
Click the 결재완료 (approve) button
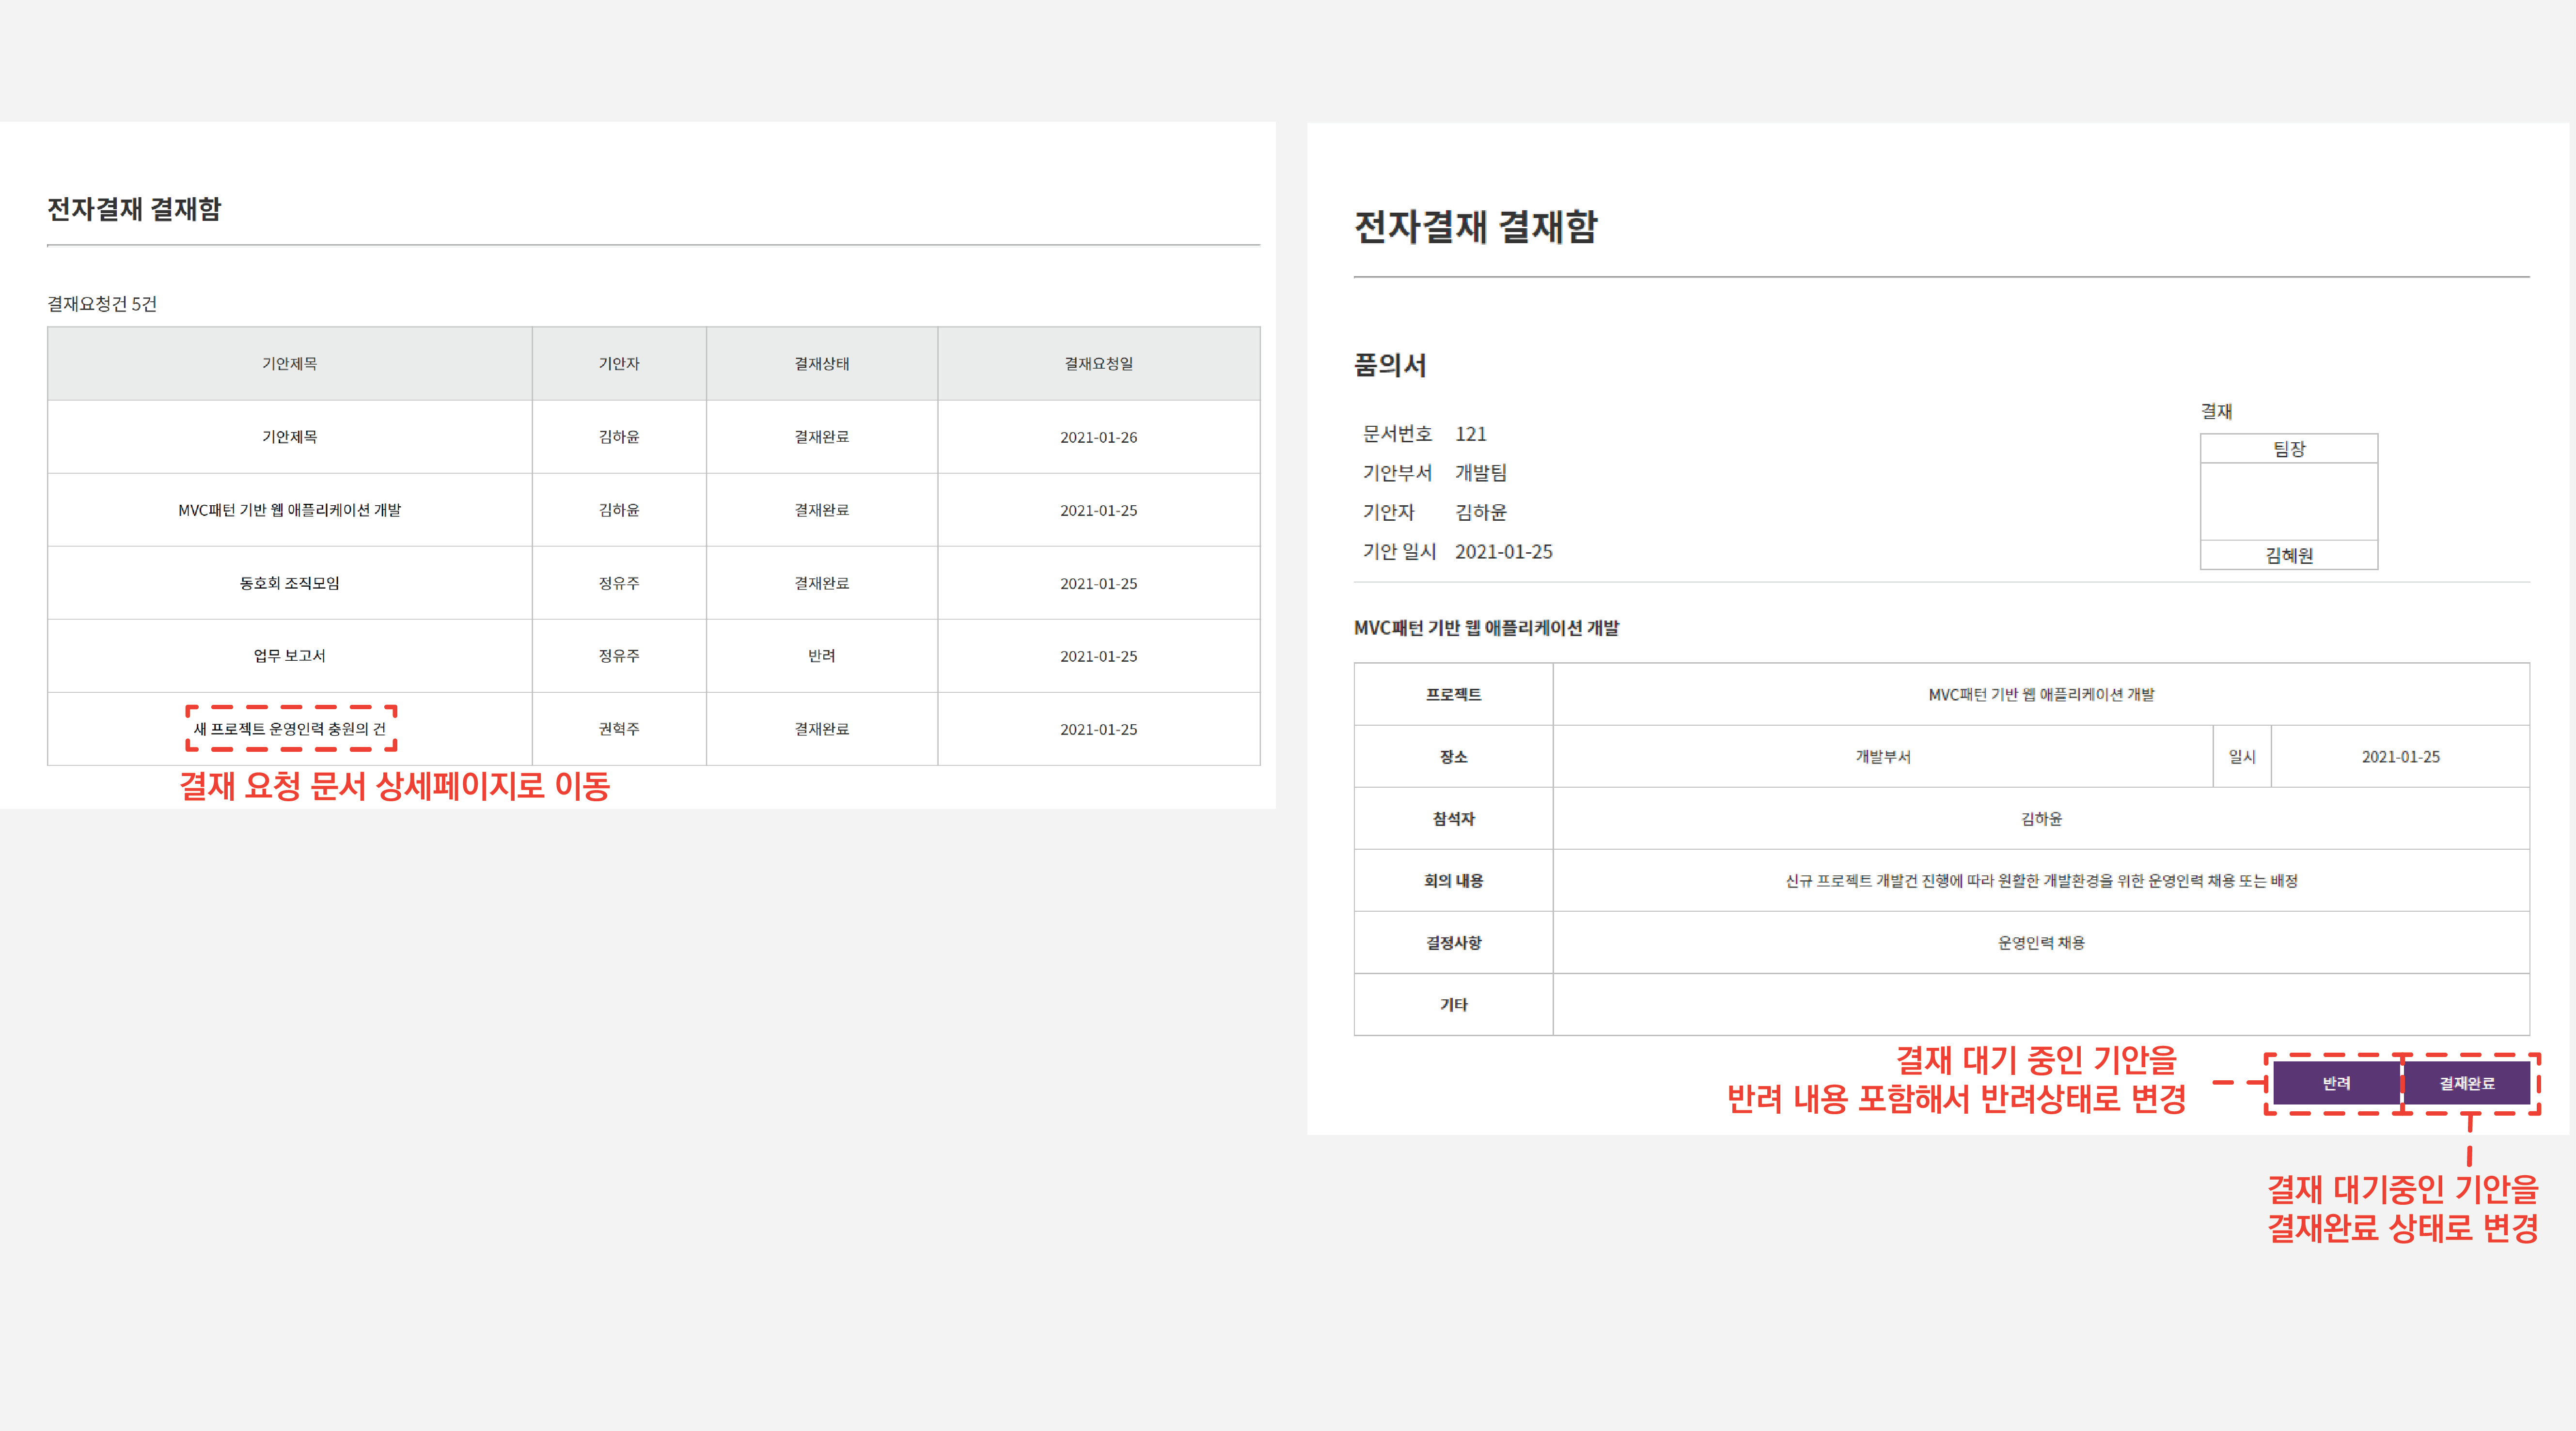(x=2466, y=1083)
